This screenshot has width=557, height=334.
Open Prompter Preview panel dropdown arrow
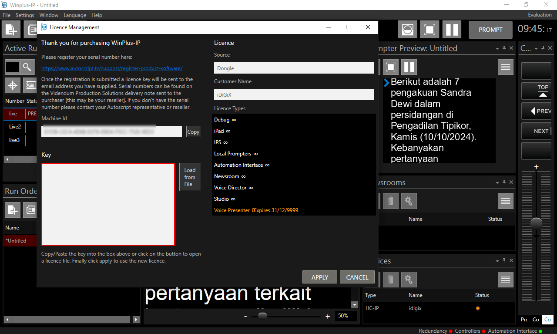(497, 49)
